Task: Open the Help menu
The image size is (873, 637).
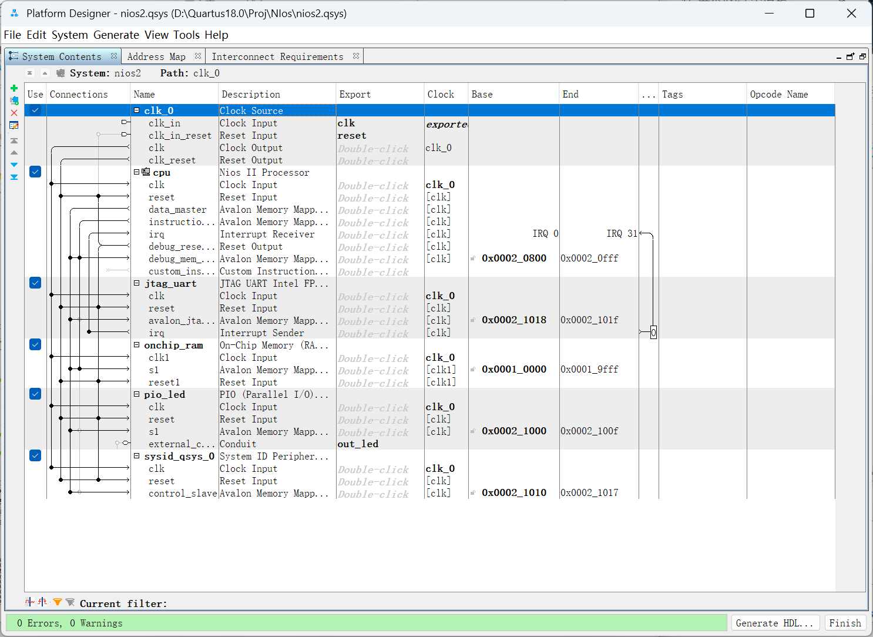Action: pyautogui.click(x=216, y=35)
